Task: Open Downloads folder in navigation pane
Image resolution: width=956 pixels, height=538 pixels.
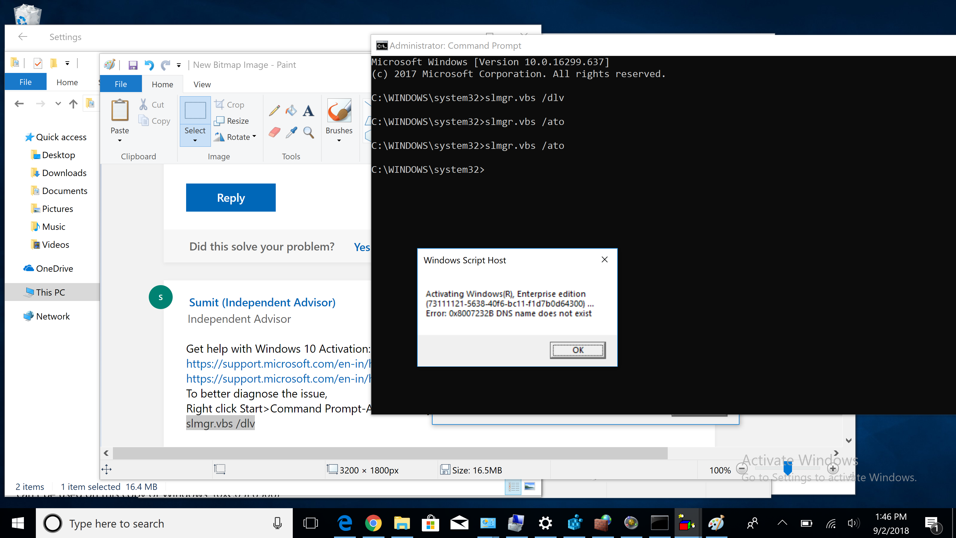Action: point(59,173)
